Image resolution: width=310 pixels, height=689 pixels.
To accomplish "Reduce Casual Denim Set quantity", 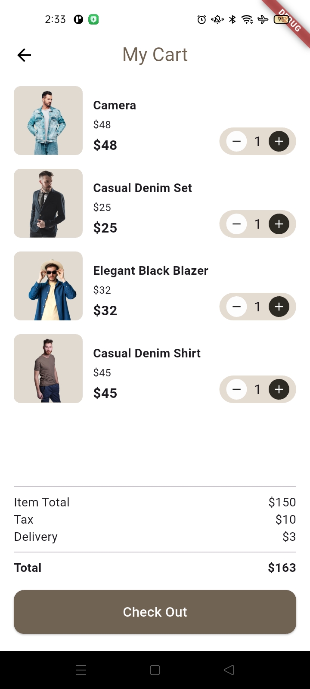I will (x=236, y=224).
